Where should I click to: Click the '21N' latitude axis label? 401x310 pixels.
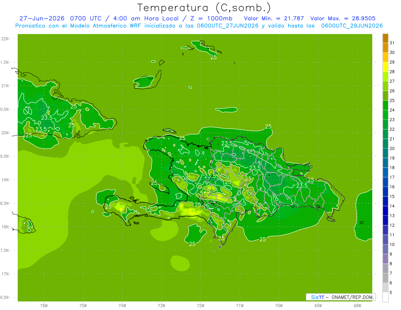pos(5,86)
